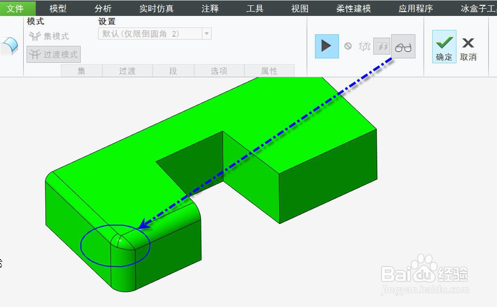This screenshot has width=497, height=307.
Task: Open the 应用程序 ribbon tab
Action: pyautogui.click(x=415, y=9)
